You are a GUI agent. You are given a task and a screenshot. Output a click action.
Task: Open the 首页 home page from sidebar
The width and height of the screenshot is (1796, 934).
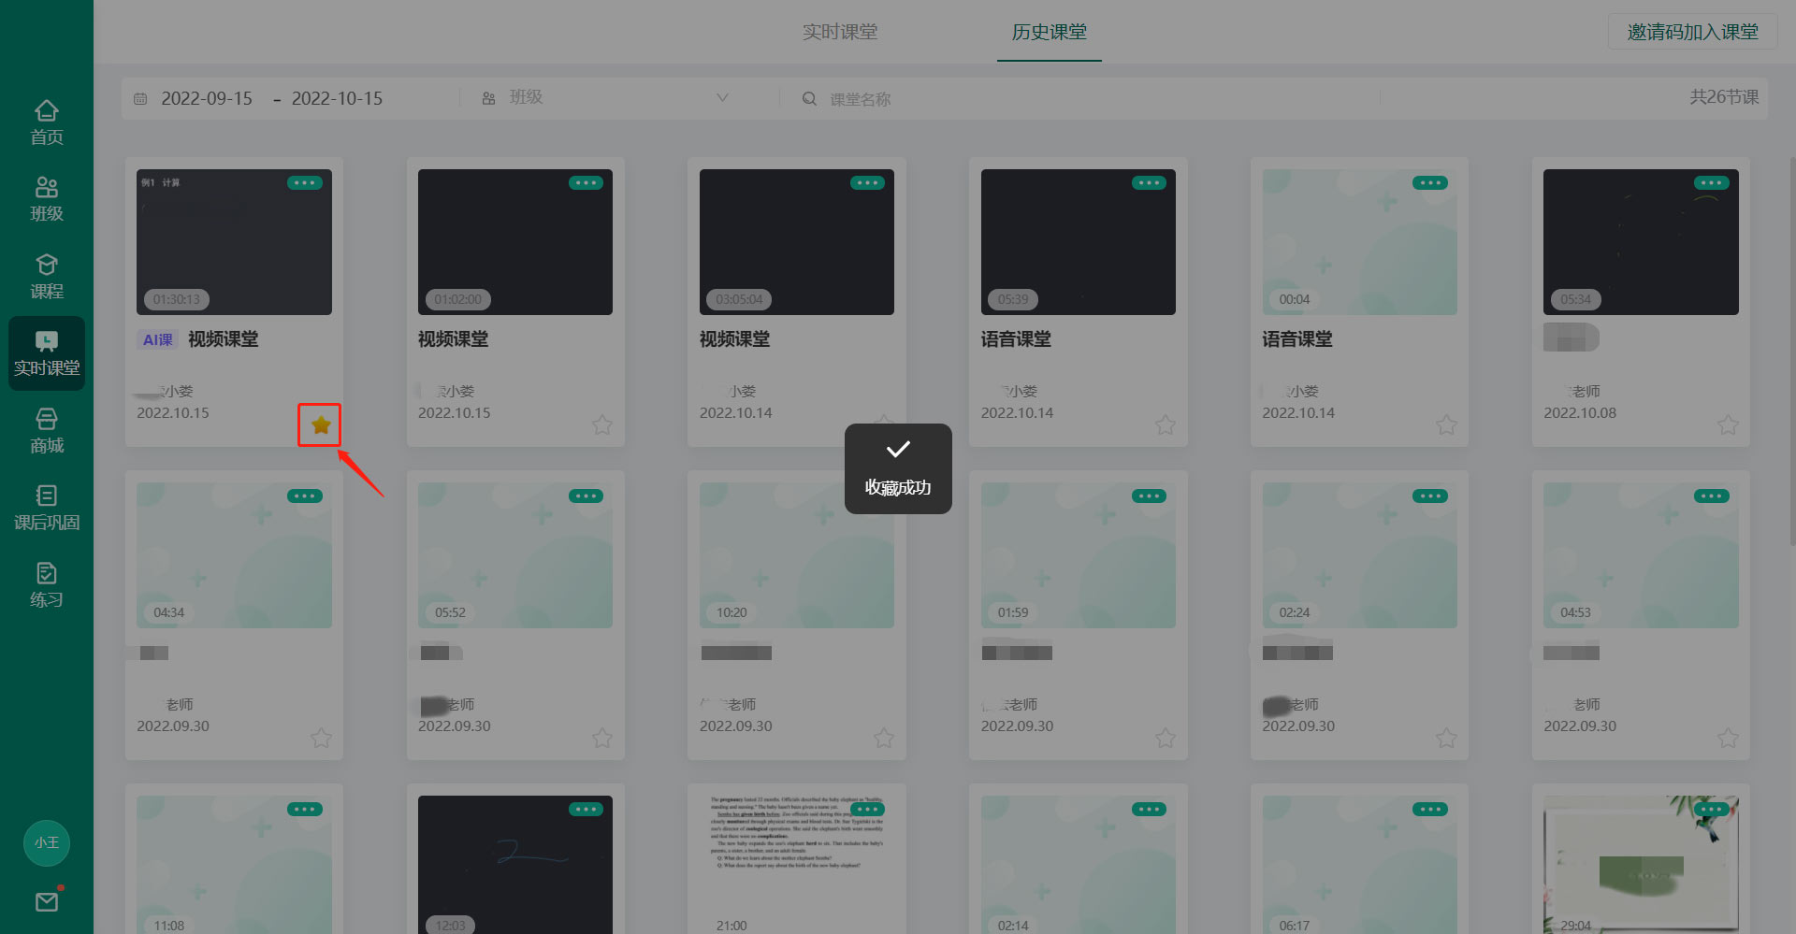point(46,120)
